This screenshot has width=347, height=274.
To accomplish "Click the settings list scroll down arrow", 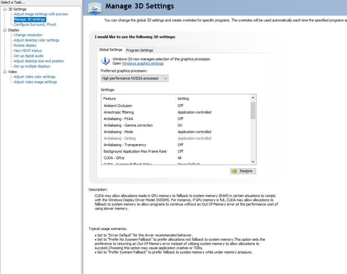I will (x=253, y=162).
